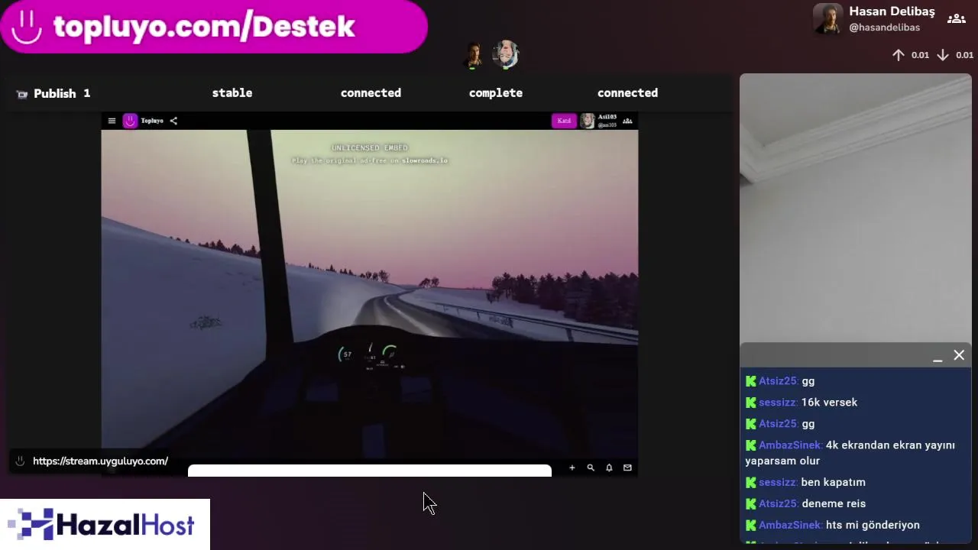
Task: Open the participants icon next to Hasan Delibaş
Action: point(956,18)
